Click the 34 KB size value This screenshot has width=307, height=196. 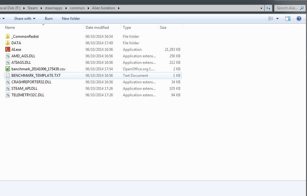click(x=175, y=82)
